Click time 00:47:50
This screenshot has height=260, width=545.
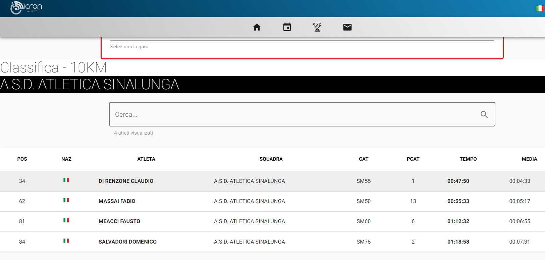[458, 181]
